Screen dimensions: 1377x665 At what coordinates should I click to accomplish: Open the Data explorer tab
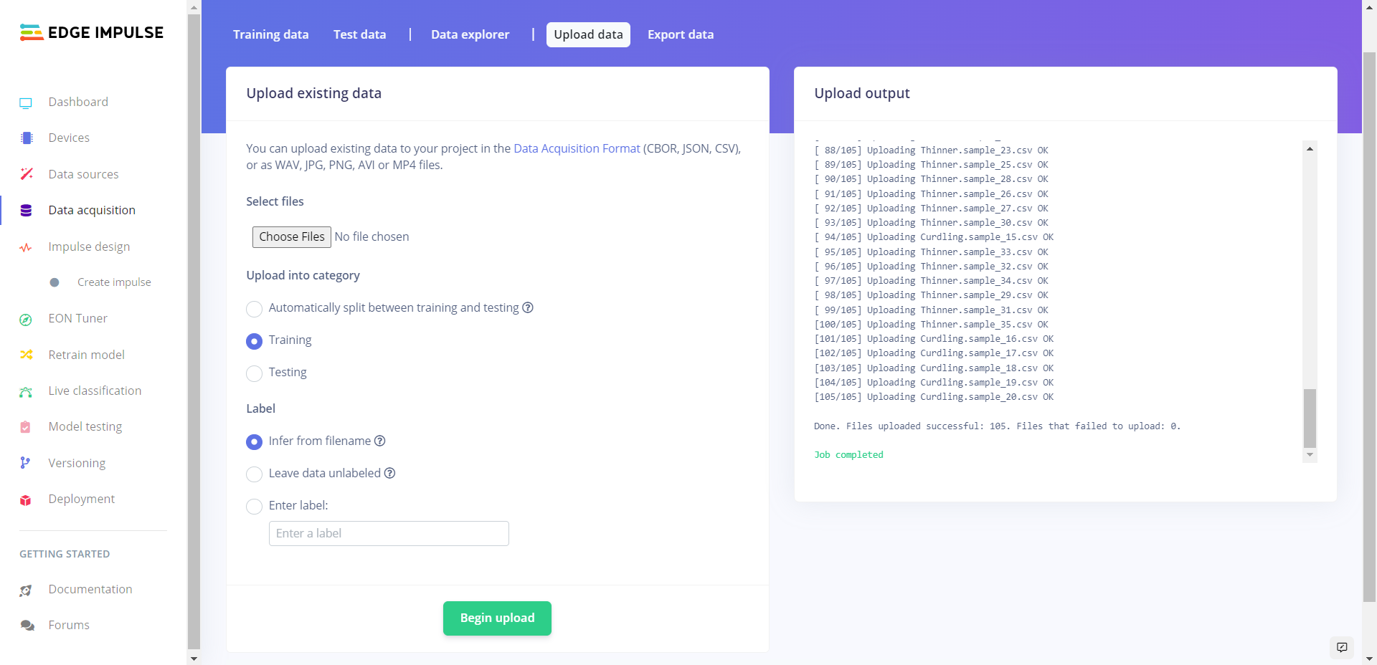click(x=470, y=34)
